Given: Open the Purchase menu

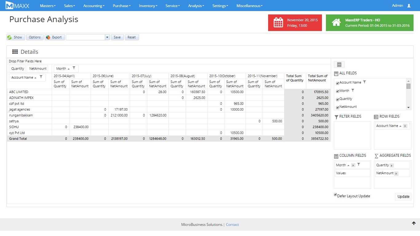Looking at the screenshot, I should point(121,6).
